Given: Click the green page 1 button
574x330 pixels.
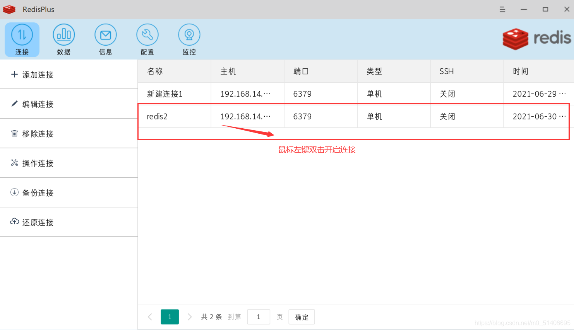Looking at the screenshot, I should click(170, 317).
